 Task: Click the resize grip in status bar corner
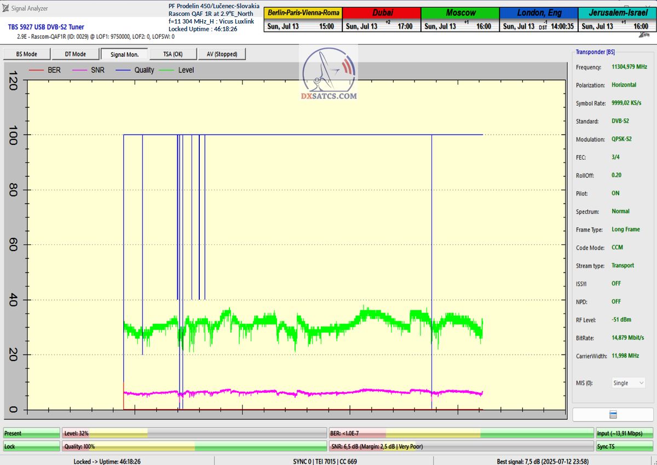tap(653, 461)
